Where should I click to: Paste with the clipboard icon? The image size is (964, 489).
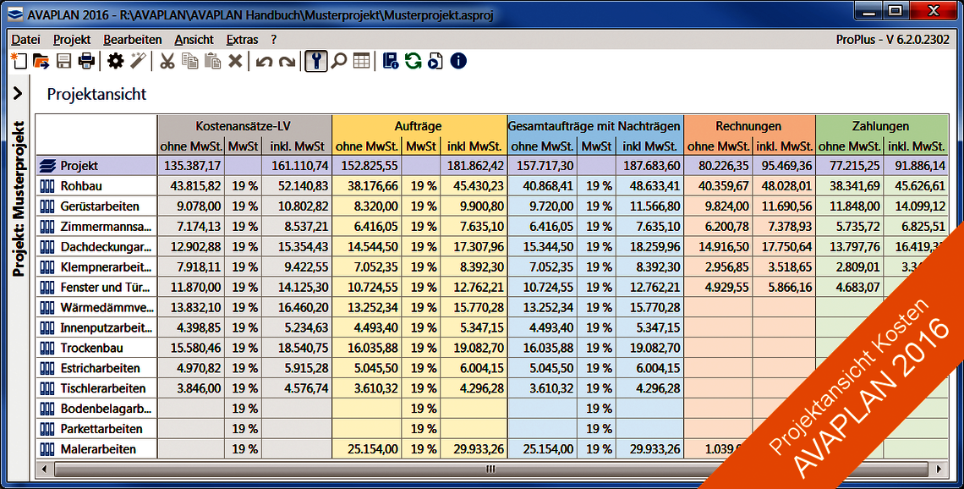[213, 61]
